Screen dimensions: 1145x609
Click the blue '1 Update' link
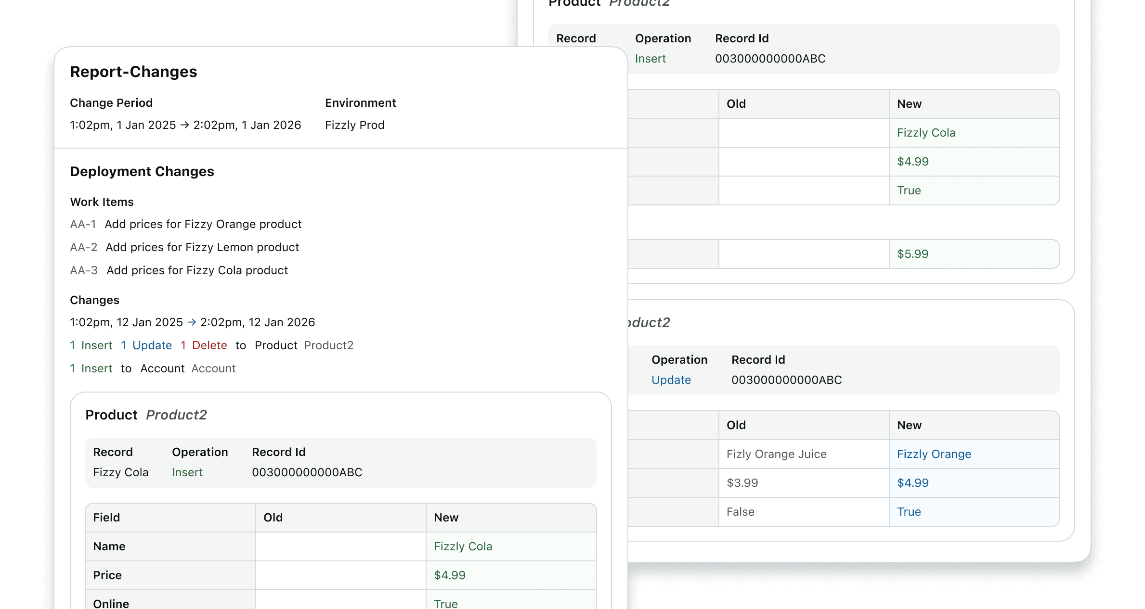tap(146, 345)
